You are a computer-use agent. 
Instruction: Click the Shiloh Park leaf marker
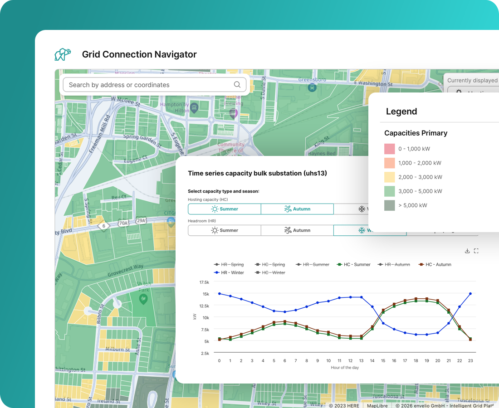(143, 299)
